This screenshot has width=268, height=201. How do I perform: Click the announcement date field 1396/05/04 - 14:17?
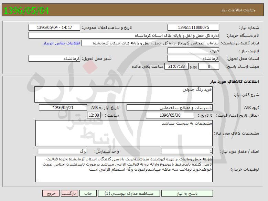[54, 28]
